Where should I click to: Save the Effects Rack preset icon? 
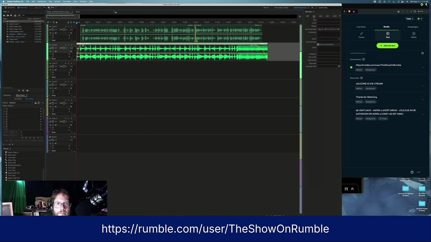[x=35, y=103]
